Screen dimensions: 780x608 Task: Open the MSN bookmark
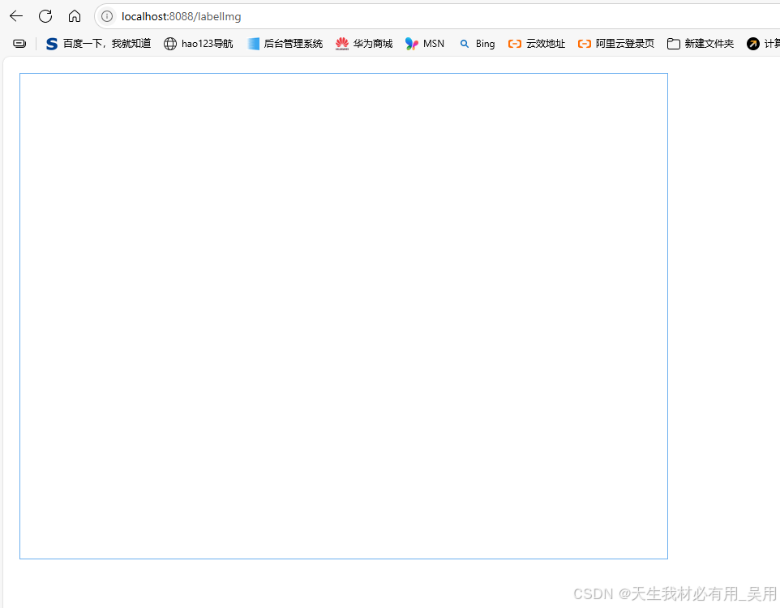[x=425, y=44]
